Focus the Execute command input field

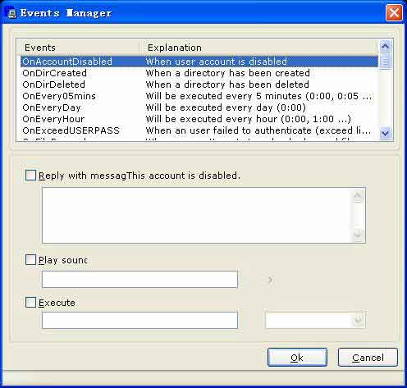coord(139,320)
